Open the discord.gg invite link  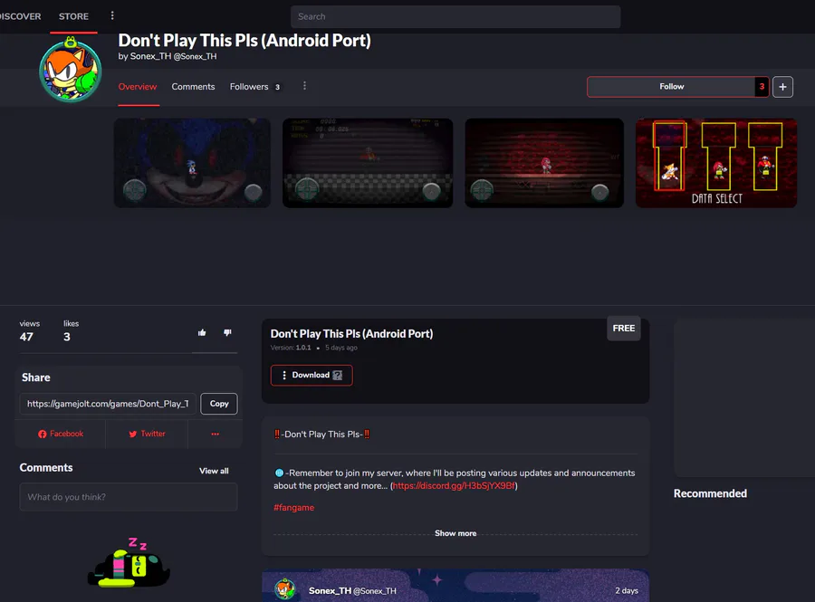coord(454,485)
